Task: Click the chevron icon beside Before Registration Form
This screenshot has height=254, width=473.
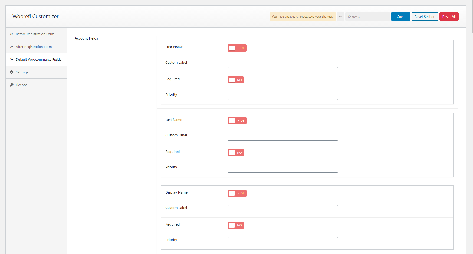Action: 11,34
